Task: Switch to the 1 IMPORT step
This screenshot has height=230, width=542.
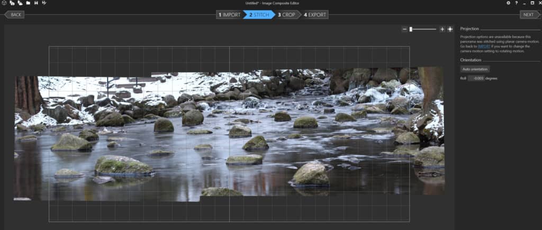Action: tap(230, 15)
